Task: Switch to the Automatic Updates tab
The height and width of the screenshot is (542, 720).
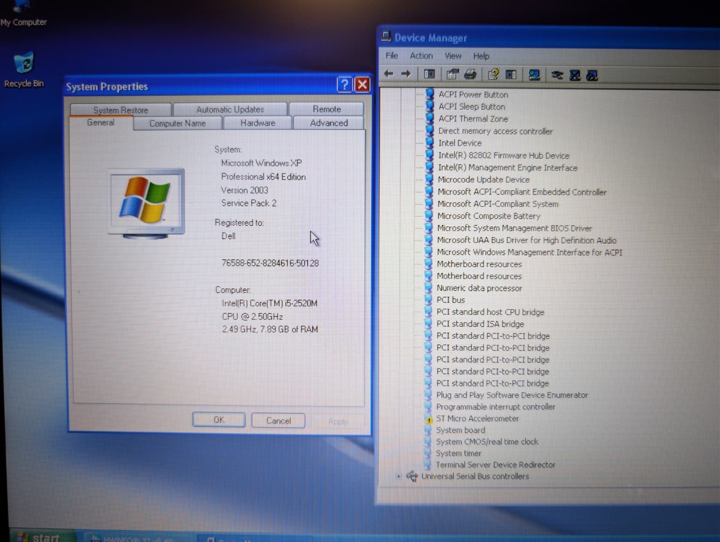Action: click(x=230, y=109)
